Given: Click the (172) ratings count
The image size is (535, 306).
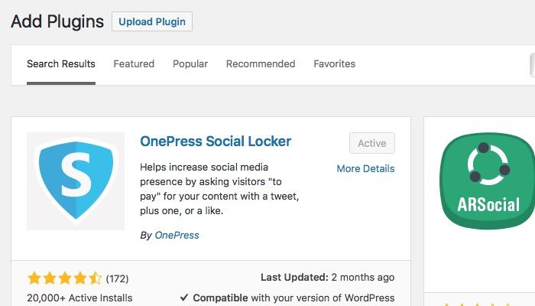Looking at the screenshot, I should click(117, 278).
